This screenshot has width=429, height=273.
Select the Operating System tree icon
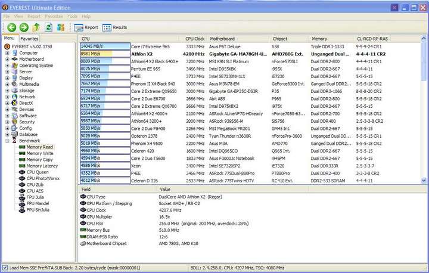tap(15, 66)
